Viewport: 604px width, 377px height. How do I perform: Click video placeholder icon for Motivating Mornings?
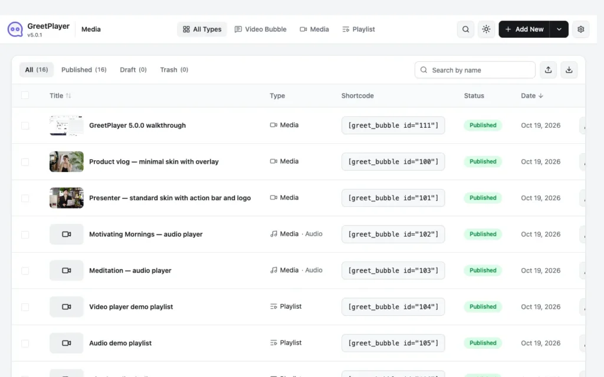point(66,234)
